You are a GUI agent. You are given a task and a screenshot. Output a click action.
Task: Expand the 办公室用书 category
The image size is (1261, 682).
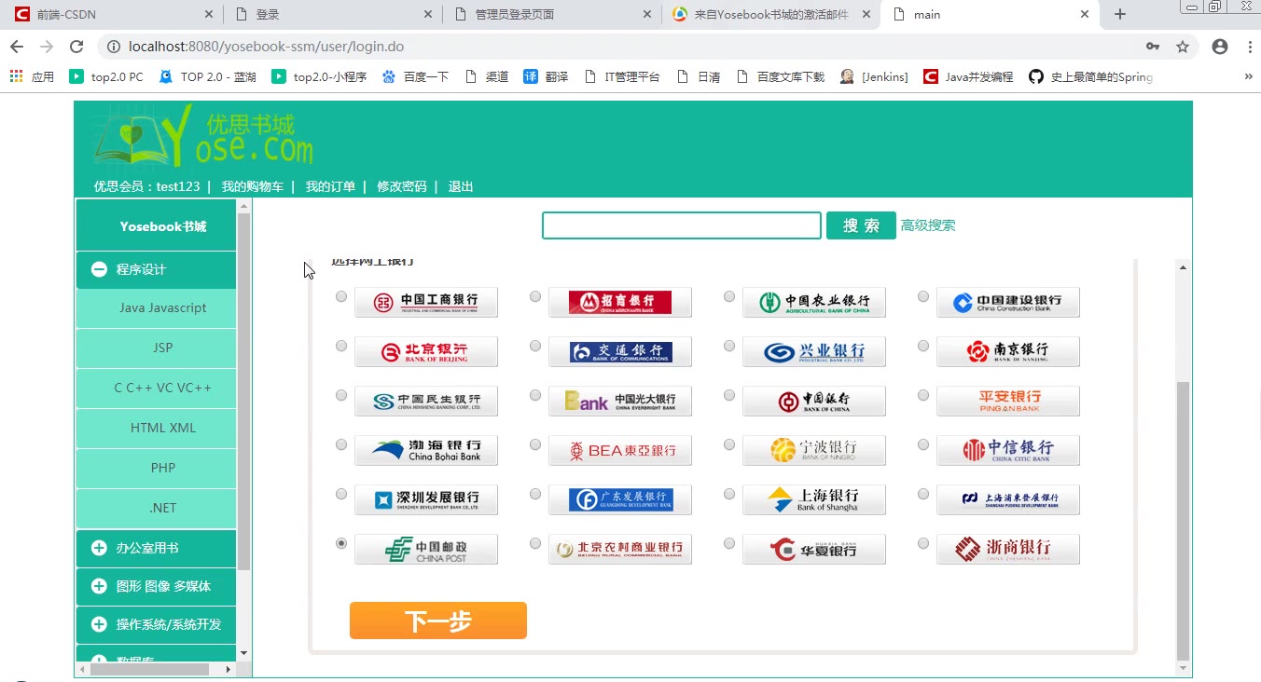99,548
